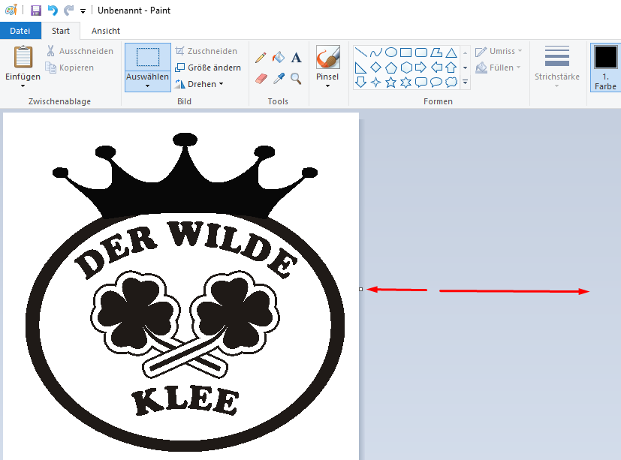Image resolution: width=621 pixels, height=460 pixels.
Task: Click the Save icon in the title bar
Action: click(35, 11)
